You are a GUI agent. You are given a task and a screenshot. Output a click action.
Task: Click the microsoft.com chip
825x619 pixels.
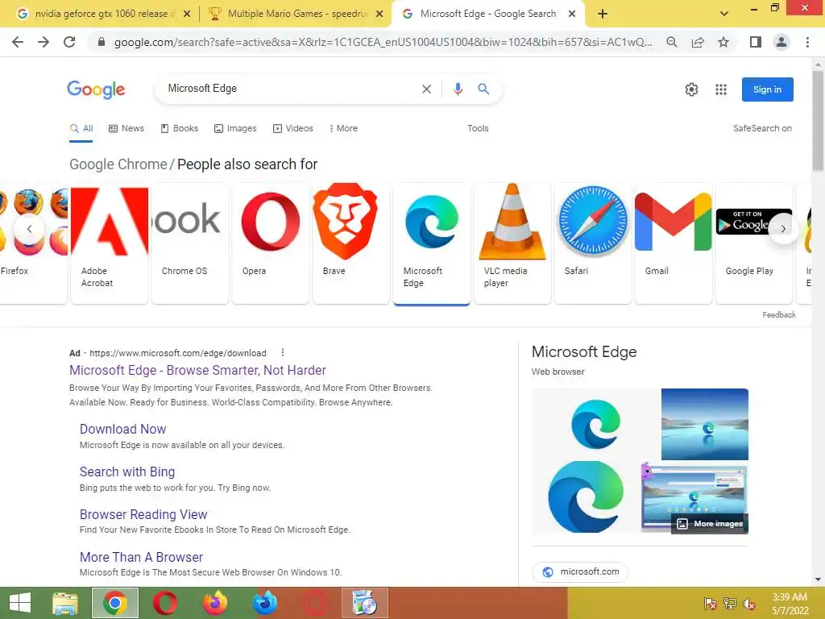[580, 571]
